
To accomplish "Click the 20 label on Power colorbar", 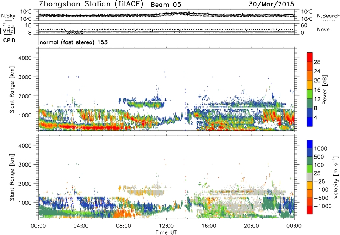I will 317,81.
